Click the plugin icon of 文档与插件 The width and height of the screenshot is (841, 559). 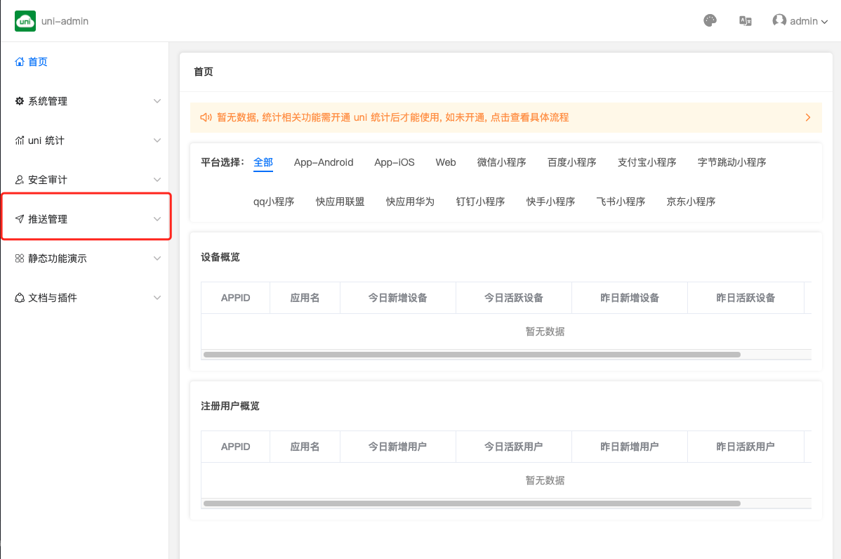pyautogui.click(x=20, y=298)
